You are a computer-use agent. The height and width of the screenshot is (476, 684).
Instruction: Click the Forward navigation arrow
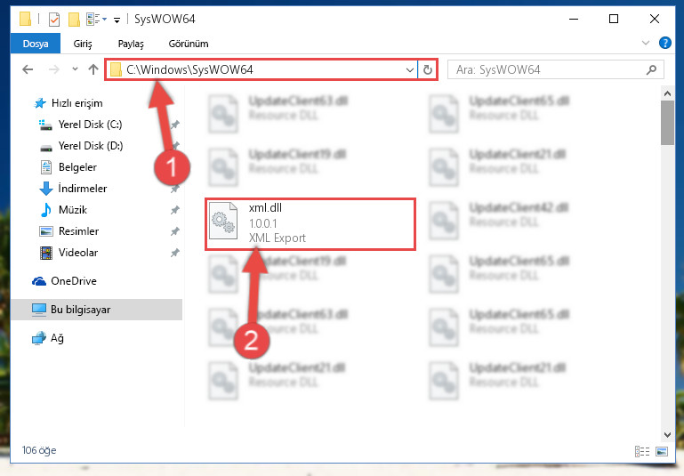pyautogui.click(x=53, y=69)
